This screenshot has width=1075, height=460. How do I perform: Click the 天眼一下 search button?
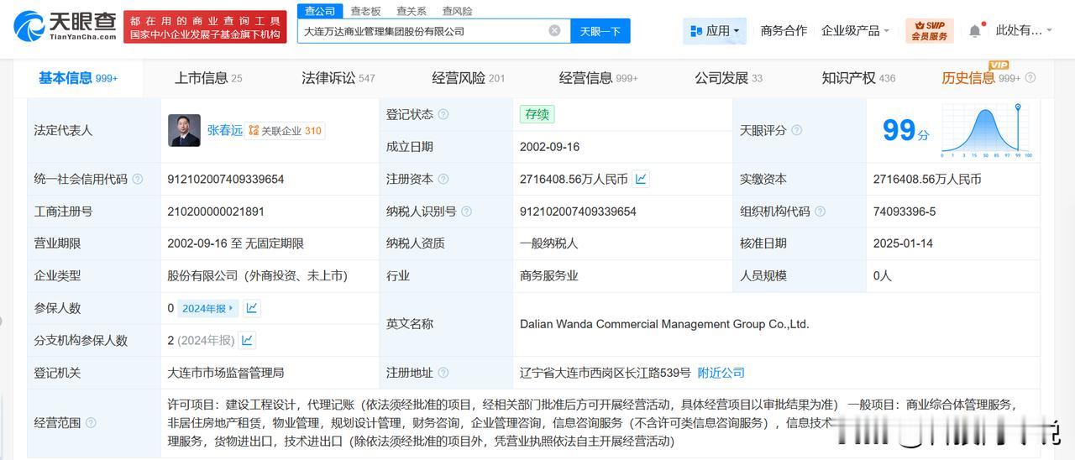pyautogui.click(x=600, y=31)
